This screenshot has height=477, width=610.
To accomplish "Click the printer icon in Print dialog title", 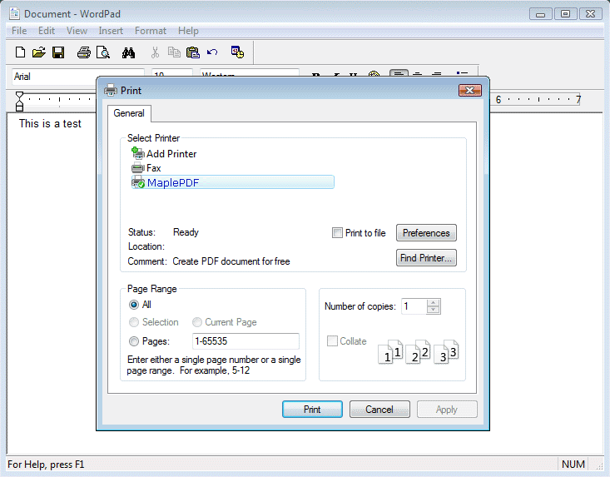I will click(x=111, y=90).
